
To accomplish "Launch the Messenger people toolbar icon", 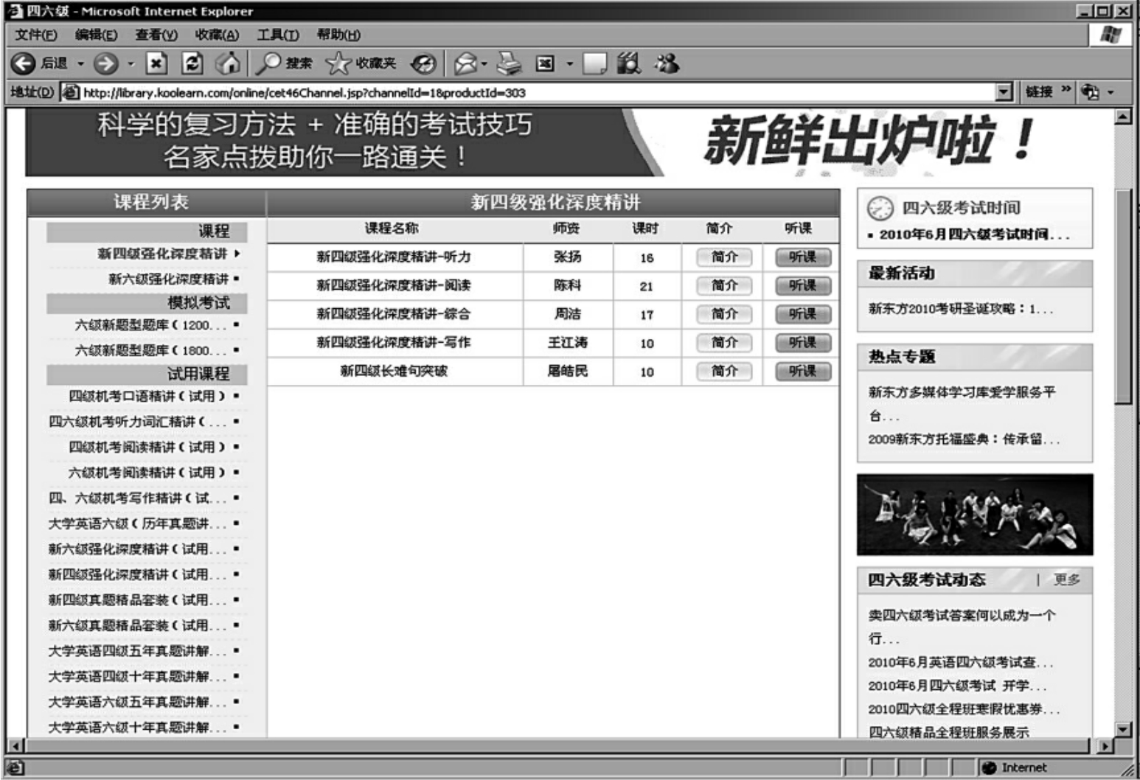I will coord(667,64).
